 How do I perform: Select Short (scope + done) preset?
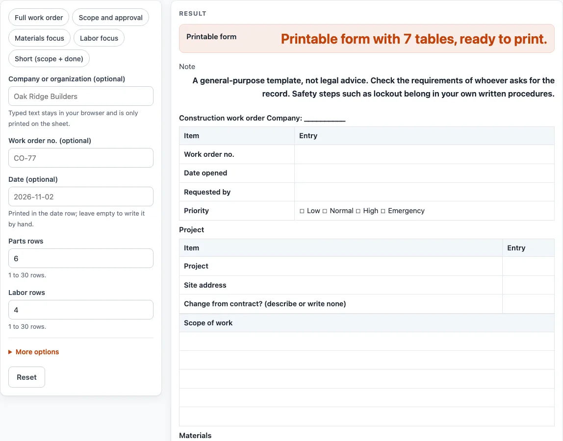(49, 59)
